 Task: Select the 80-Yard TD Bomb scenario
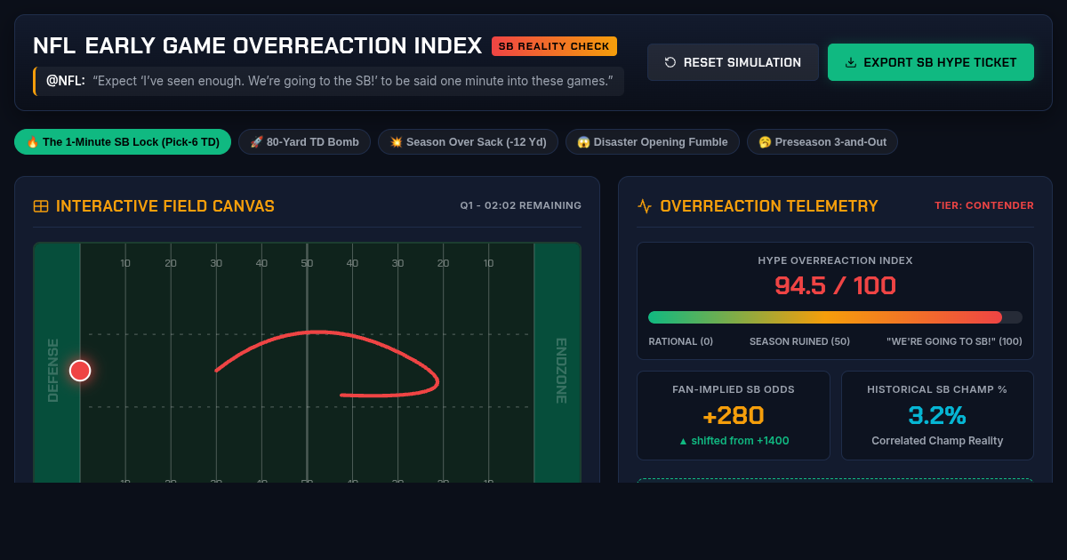304,142
